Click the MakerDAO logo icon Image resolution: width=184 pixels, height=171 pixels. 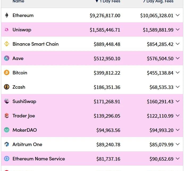coord(7,130)
